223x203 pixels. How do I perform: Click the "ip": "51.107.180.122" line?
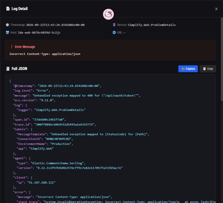(x=36, y=182)
